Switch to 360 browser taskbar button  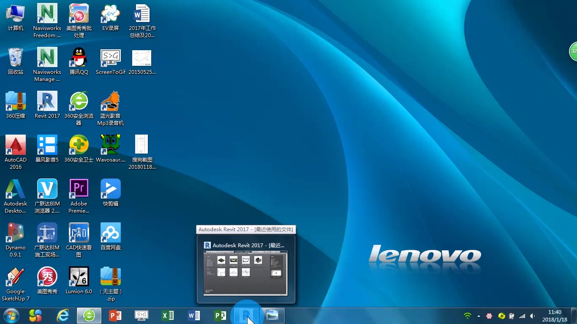click(x=89, y=316)
